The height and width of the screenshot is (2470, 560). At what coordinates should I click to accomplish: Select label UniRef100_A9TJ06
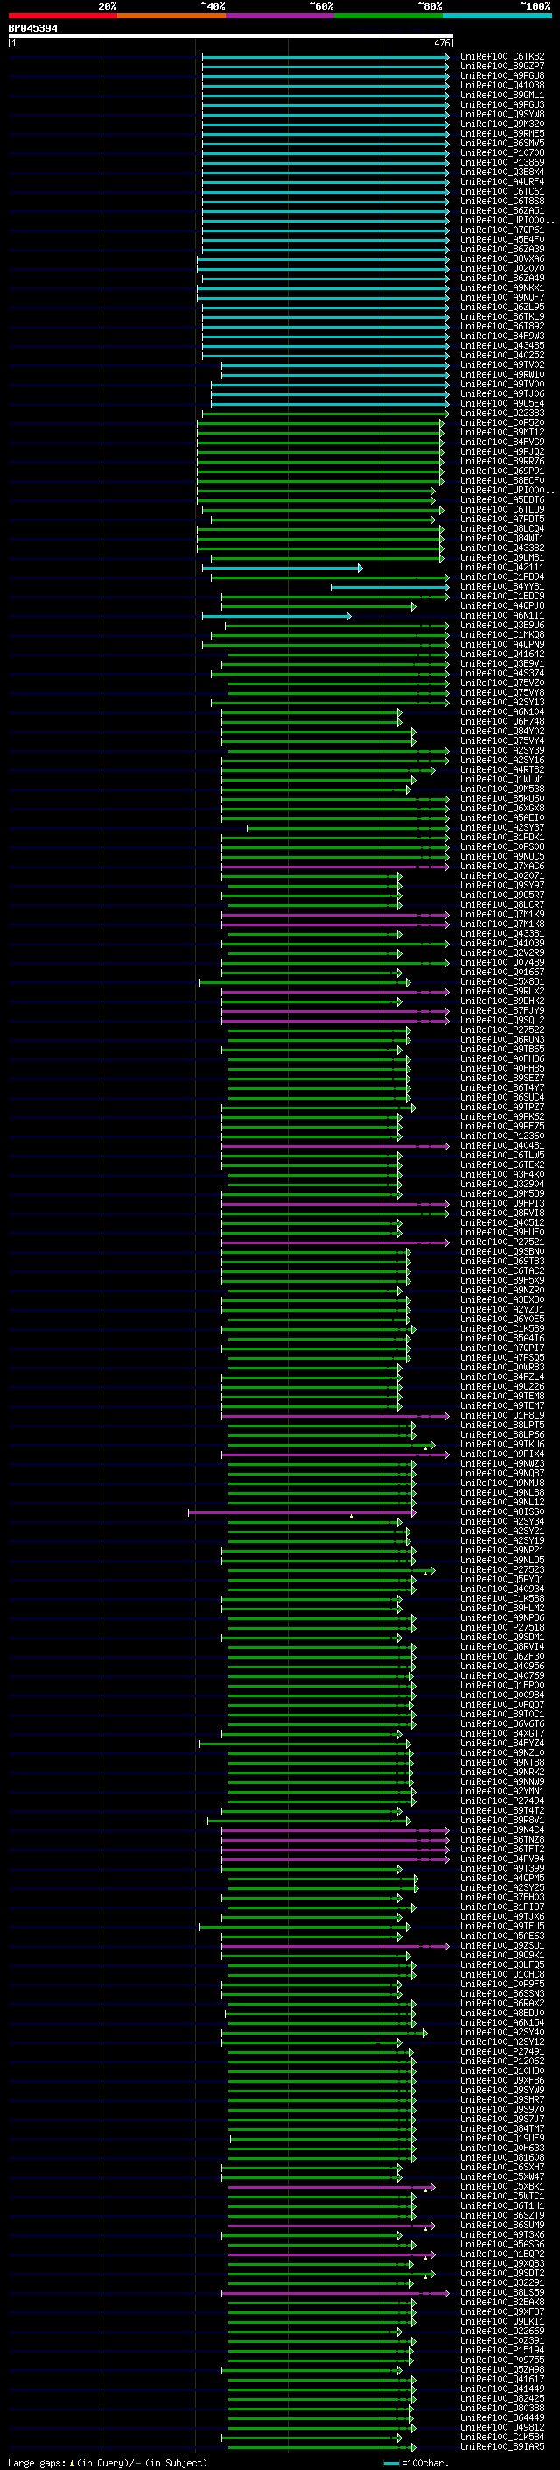(501, 393)
